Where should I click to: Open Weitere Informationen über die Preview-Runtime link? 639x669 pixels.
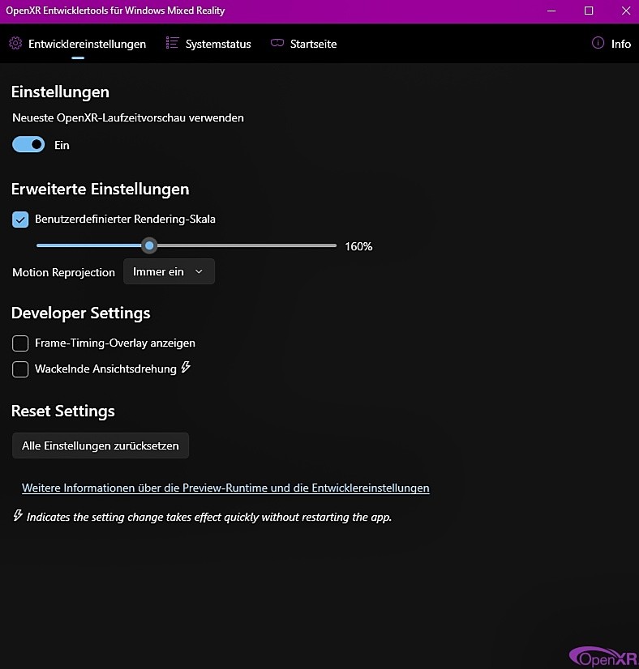click(x=225, y=488)
